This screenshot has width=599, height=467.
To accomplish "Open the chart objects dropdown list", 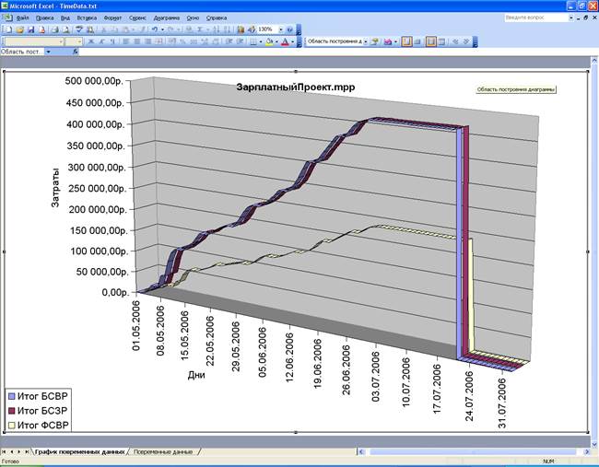I will (x=366, y=41).
